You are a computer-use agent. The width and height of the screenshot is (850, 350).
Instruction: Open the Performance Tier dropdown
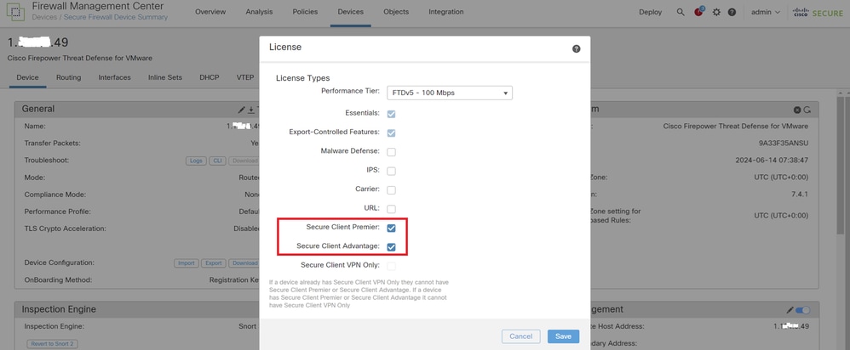tap(450, 93)
